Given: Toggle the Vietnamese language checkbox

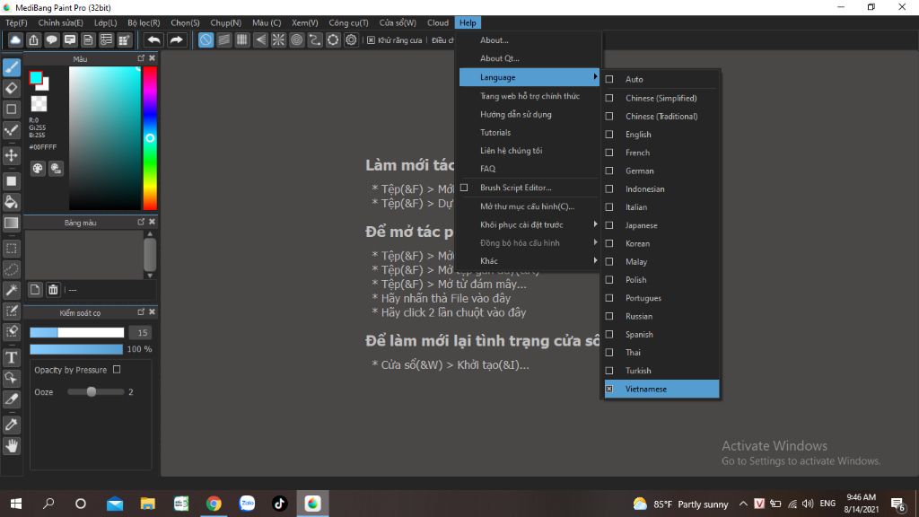Looking at the screenshot, I should tap(609, 389).
